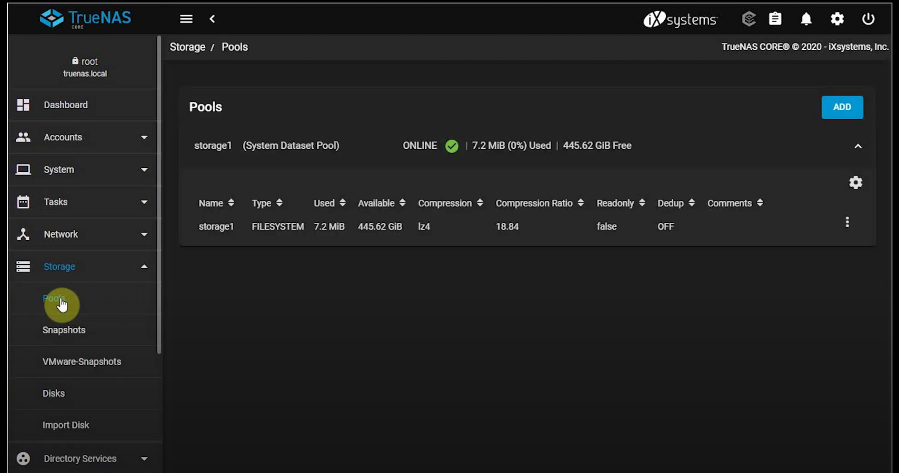Sort table by Compression Ratio column
899x473 pixels.
pyautogui.click(x=534, y=203)
